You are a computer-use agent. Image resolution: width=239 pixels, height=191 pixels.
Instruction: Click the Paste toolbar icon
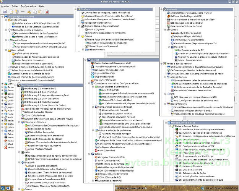pos(41,11)
